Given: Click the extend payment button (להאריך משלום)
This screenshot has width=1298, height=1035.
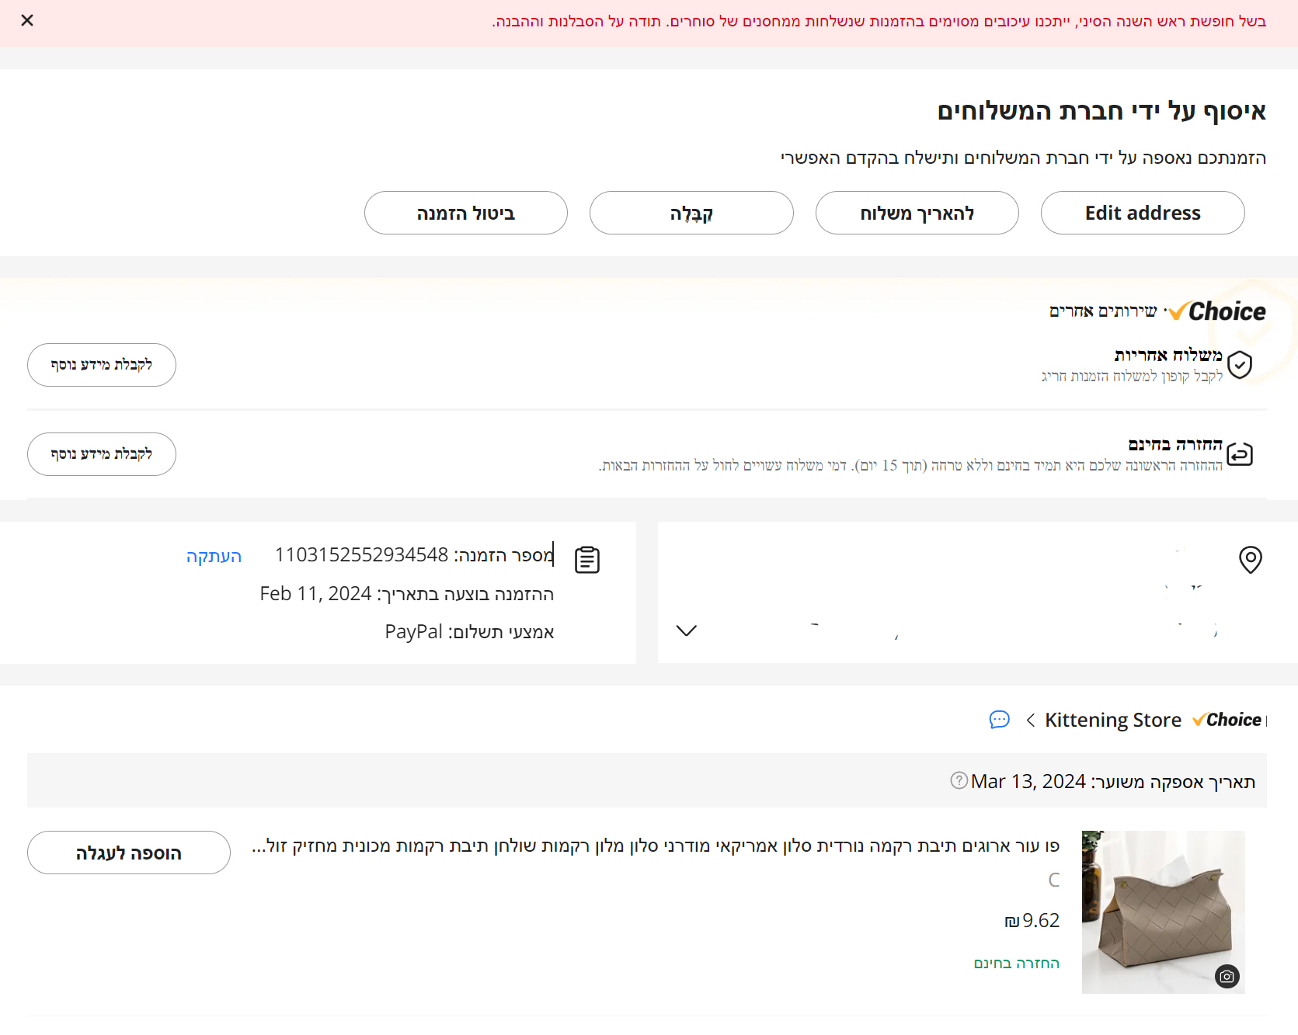Looking at the screenshot, I should coord(917,213).
